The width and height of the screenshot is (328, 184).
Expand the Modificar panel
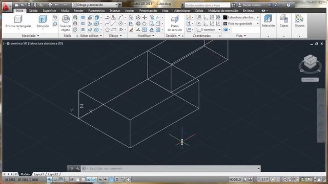[146, 36]
